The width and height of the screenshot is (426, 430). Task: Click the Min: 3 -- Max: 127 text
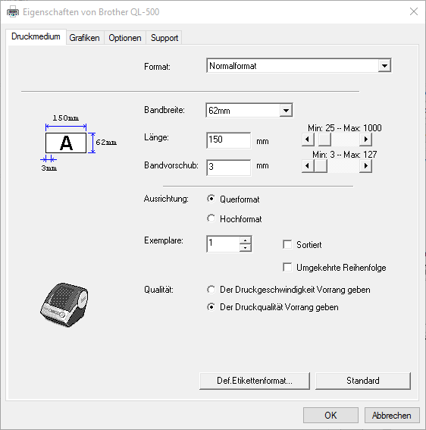(x=345, y=155)
